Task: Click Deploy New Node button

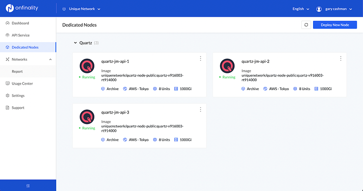Action: (x=335, y=25)
